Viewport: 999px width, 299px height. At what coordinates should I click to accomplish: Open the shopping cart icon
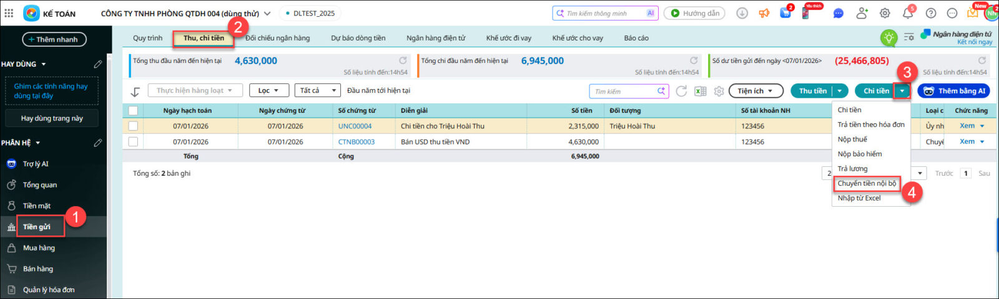[x=785, y=13]
